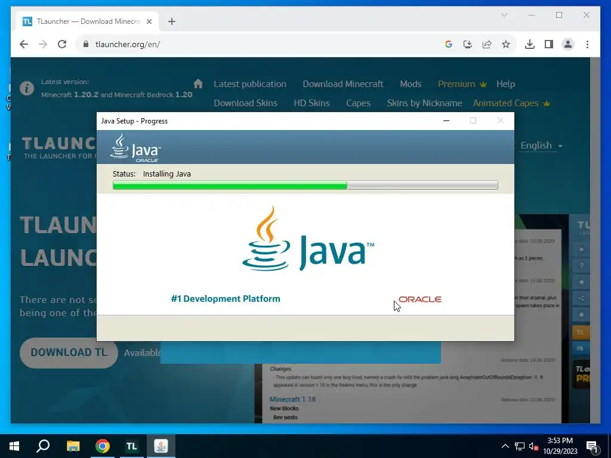
Task: Click the install app icon in address bar
Action: [x=468, y=44]
